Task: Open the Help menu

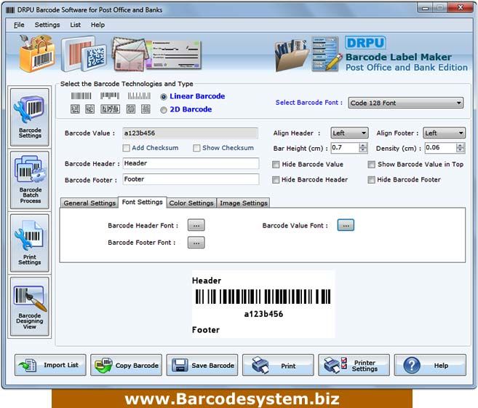Action: coord(97,25)
